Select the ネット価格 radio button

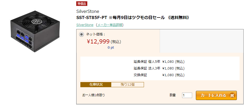click(81, 34)
